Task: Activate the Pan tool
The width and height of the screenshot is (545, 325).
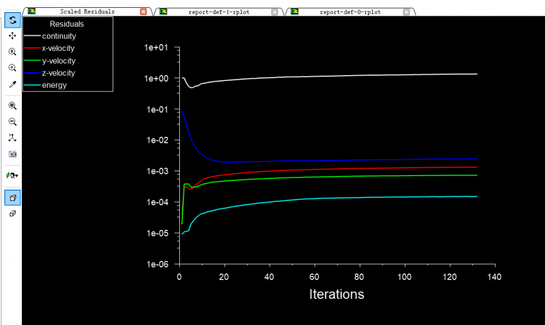Action: point(12,36)
